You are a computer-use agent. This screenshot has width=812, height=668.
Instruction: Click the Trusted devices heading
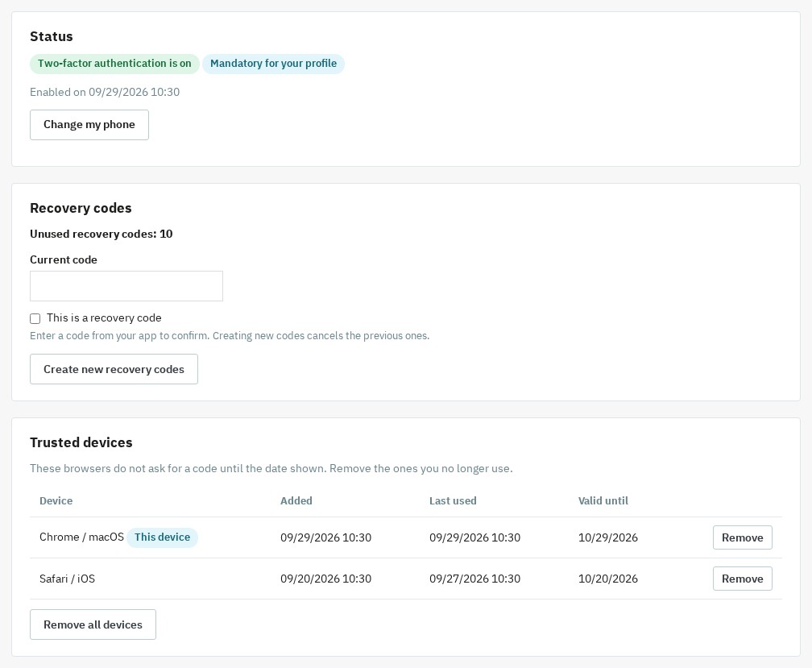point(81,442)
